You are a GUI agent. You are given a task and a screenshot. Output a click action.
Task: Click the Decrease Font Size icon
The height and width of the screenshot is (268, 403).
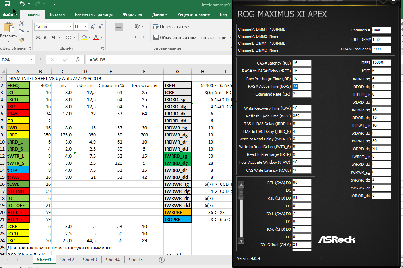100,26
